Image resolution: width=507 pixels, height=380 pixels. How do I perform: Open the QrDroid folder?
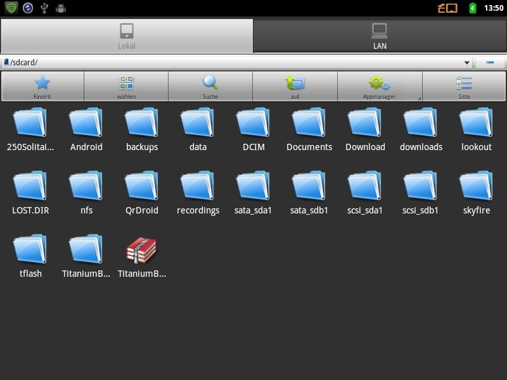[x=142, y=193]
